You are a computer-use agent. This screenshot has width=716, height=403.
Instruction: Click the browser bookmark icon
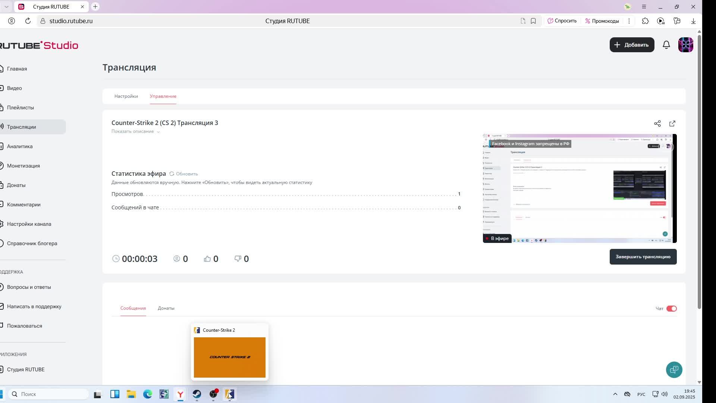533,21
